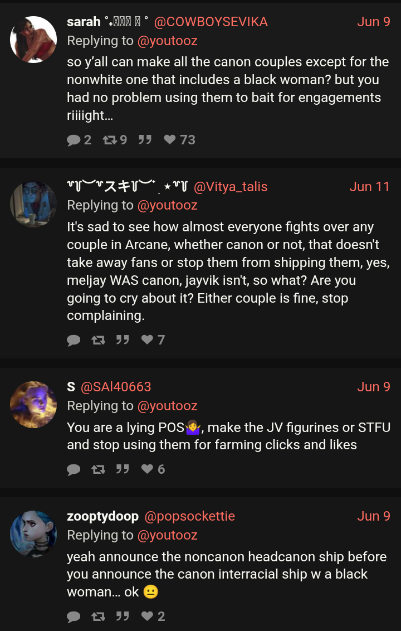Open the S user's glowing avatar
This screenshot has height=631, width=401.
(33, 405)
